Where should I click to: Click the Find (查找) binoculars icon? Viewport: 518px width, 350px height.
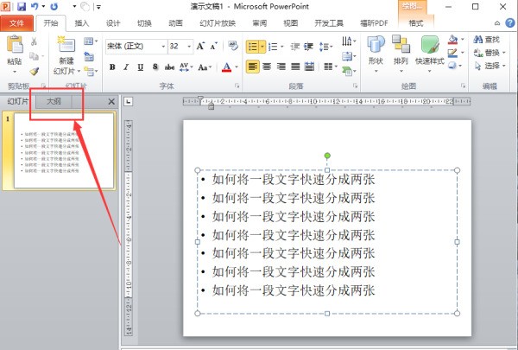479,40
